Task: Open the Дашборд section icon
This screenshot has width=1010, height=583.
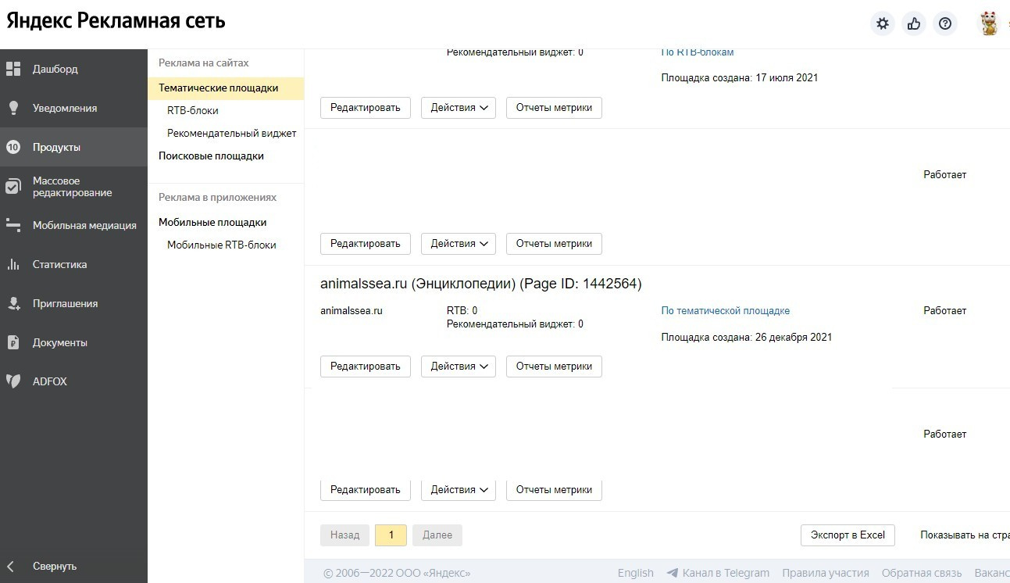Action: tap(13, 69)
